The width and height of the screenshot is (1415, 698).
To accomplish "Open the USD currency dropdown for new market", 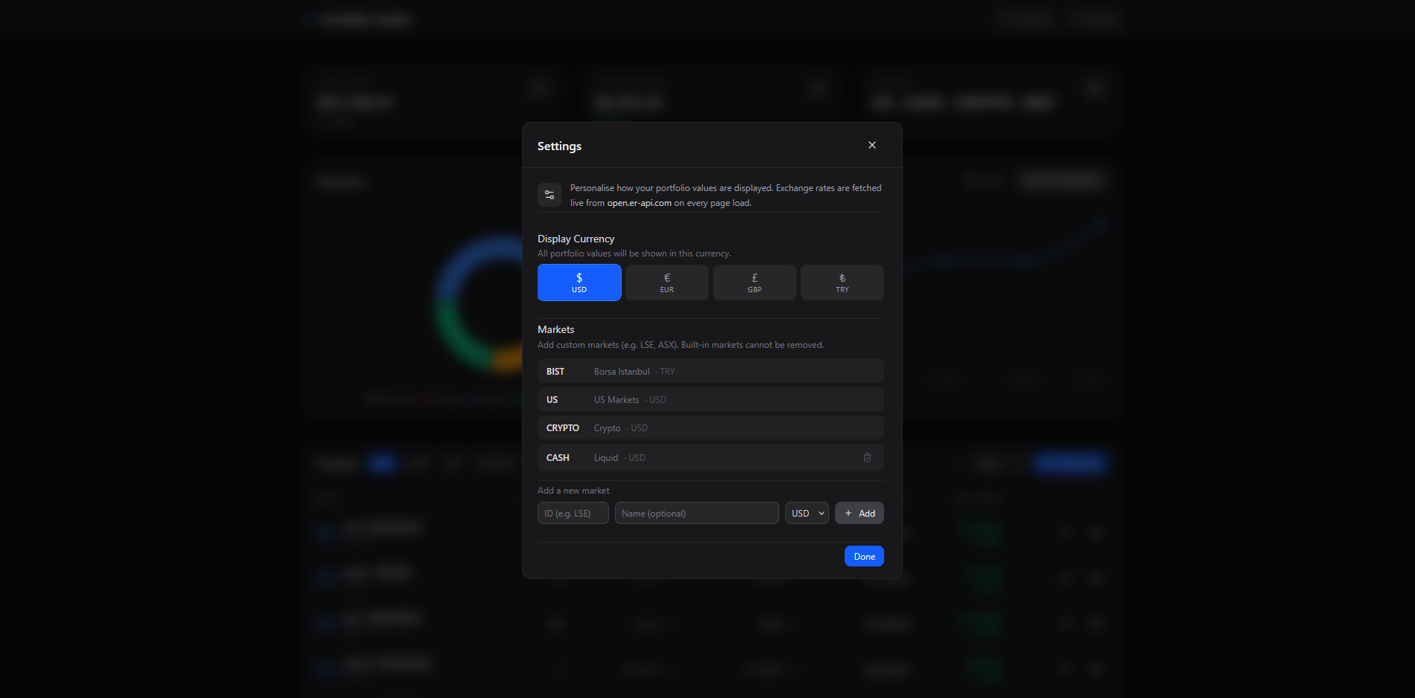I will (x=806, y=513).
